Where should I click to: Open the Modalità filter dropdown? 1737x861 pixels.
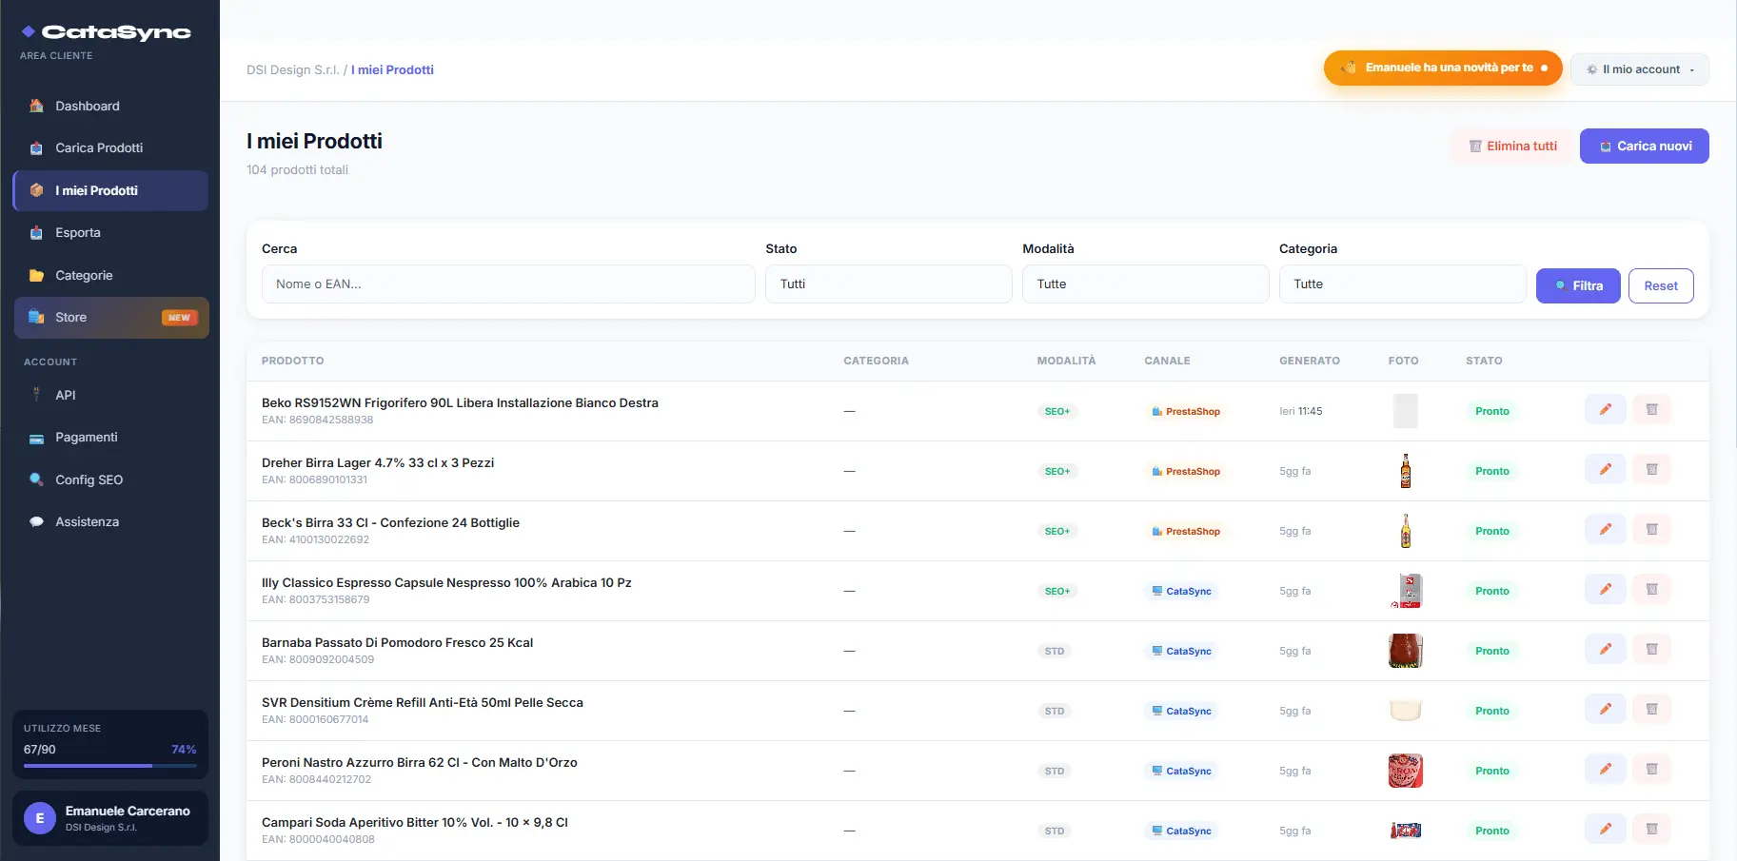point(1145,284)
